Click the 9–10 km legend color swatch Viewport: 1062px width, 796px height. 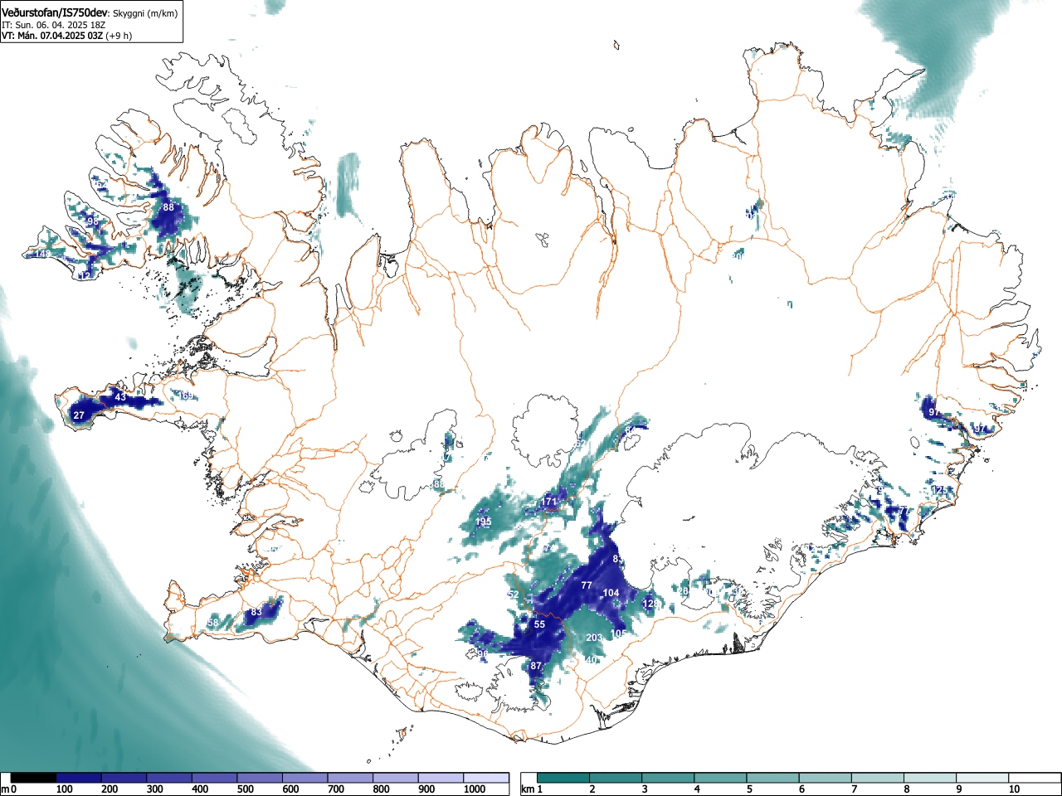983,778
